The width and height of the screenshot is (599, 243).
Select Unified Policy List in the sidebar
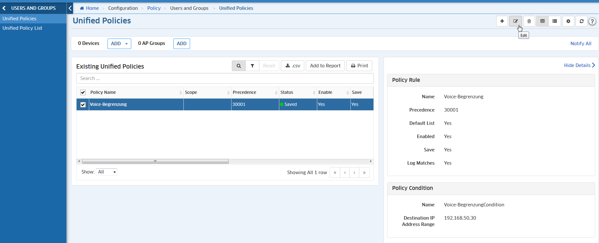(22, 28)
